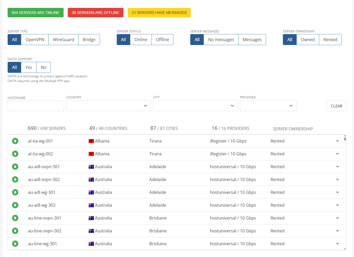Viewport: 354px width, 257px height.
Task: Click the Australia flag in the au-adl-wg-301 row
Action: click(x=91, y=192)
